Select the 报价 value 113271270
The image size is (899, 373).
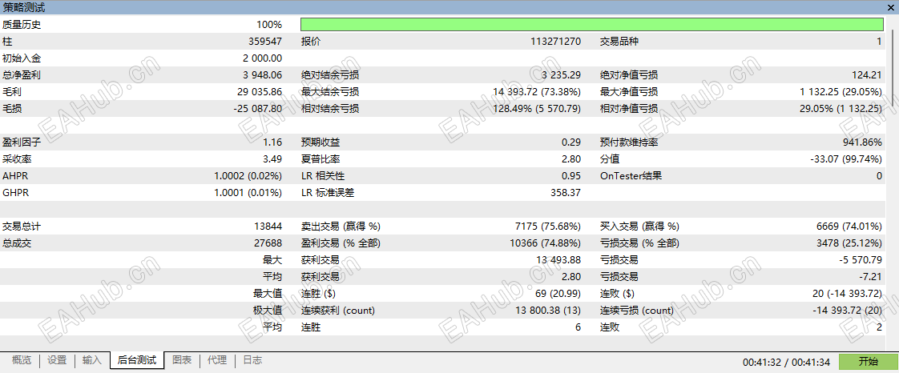pos(555,42)
